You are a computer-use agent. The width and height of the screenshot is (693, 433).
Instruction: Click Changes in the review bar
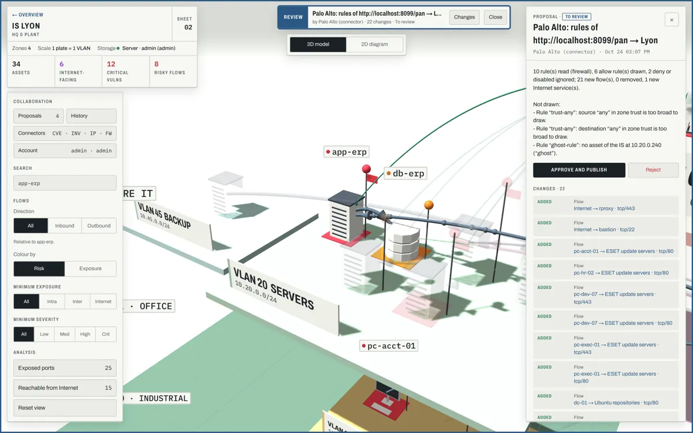tap(464, 17)
